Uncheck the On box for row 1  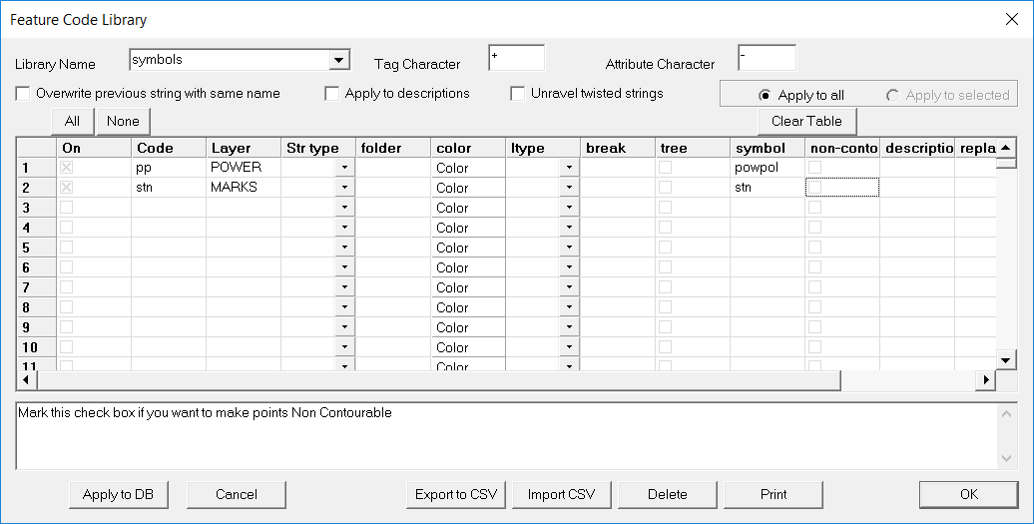[x=67, y=168]
